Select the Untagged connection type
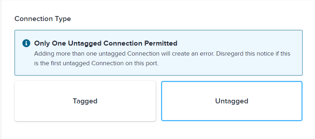The image size is (315, 139). (232, 101)
